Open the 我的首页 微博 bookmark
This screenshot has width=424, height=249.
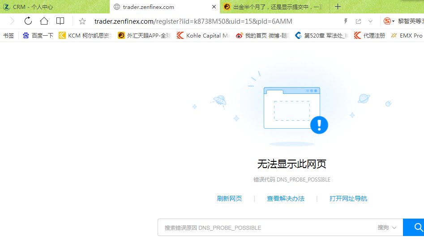(x=262, y=35)
